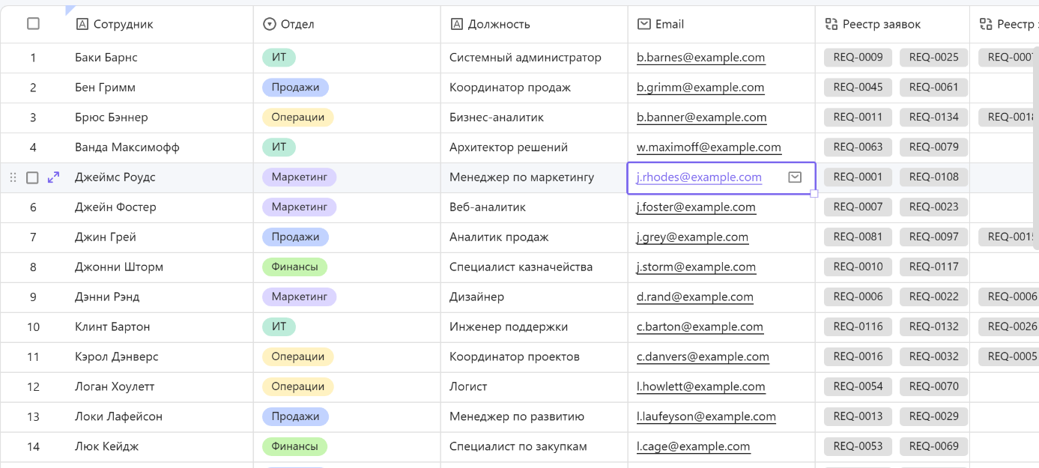
Task: Click the fill handle on selected email cell
Action: 814,193
